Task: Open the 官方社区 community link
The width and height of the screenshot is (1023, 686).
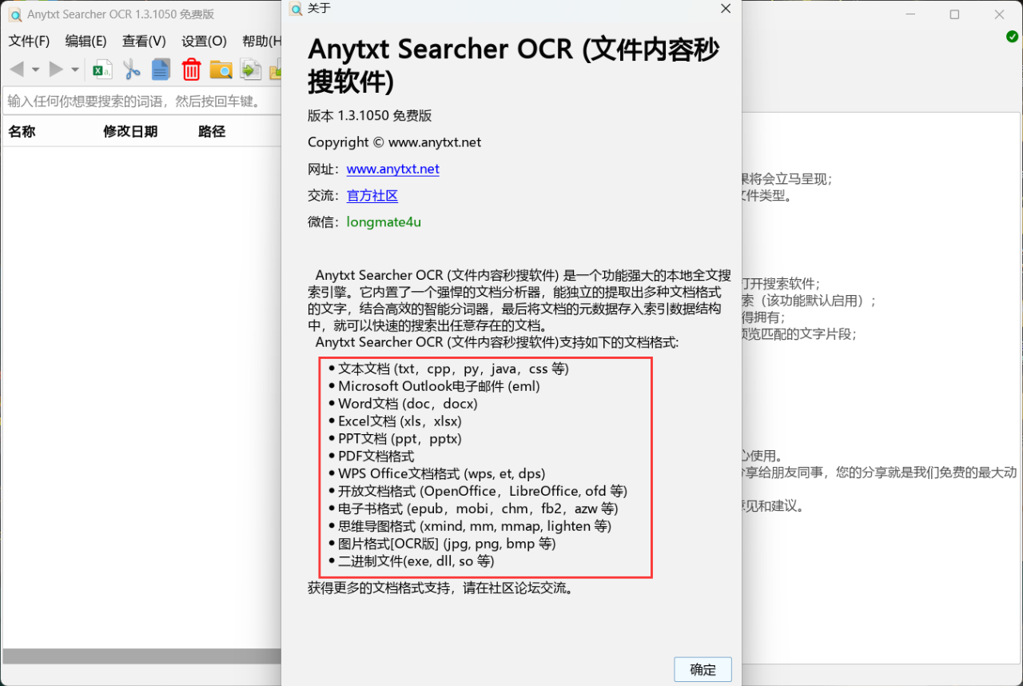Action: (372, 195)
